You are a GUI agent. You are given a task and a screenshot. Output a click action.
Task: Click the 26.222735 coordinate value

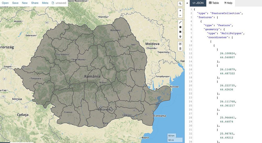coord(227,85)
